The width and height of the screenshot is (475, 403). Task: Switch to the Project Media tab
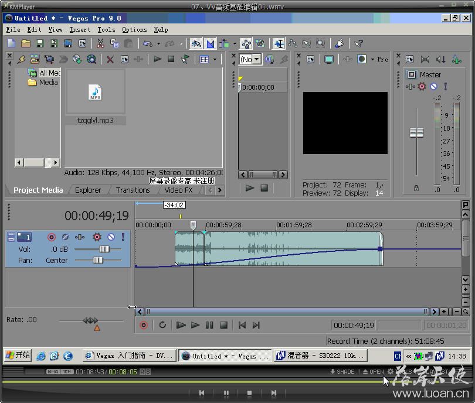tap(38, 190)
